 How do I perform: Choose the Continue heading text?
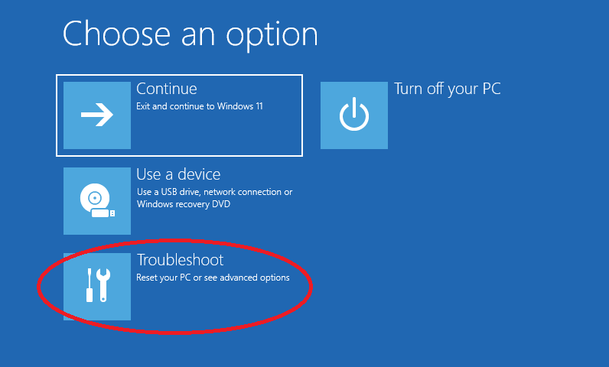[166, 89]
